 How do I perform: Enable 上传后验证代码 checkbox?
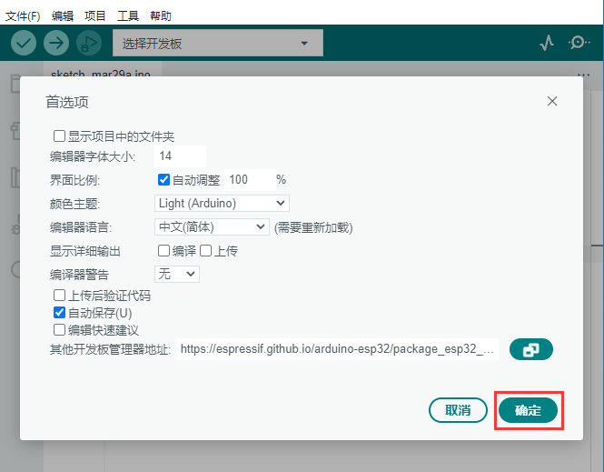[59, 296]
